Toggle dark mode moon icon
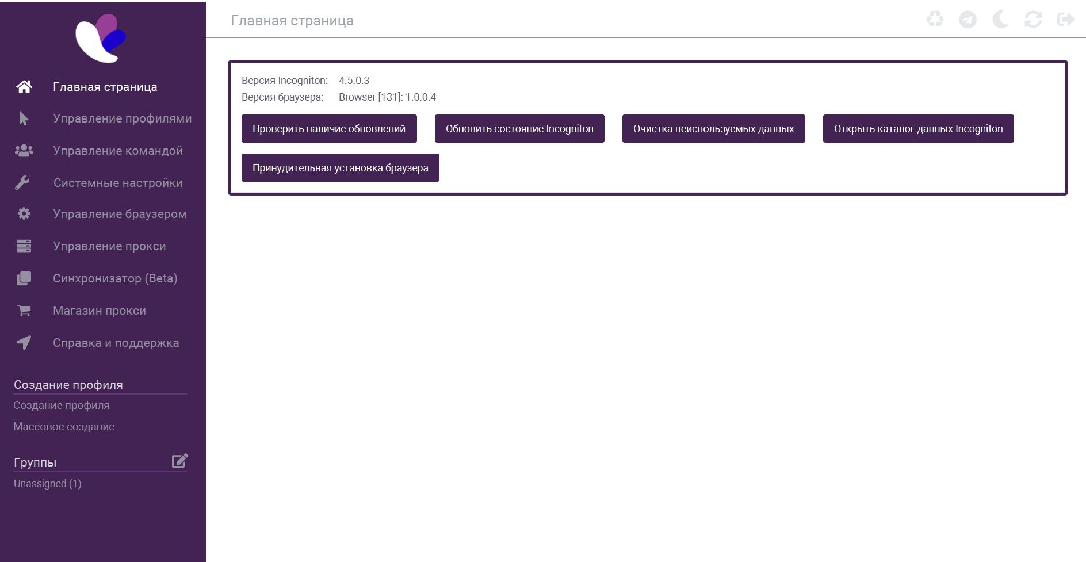1086x562 pixels. 1000,20
